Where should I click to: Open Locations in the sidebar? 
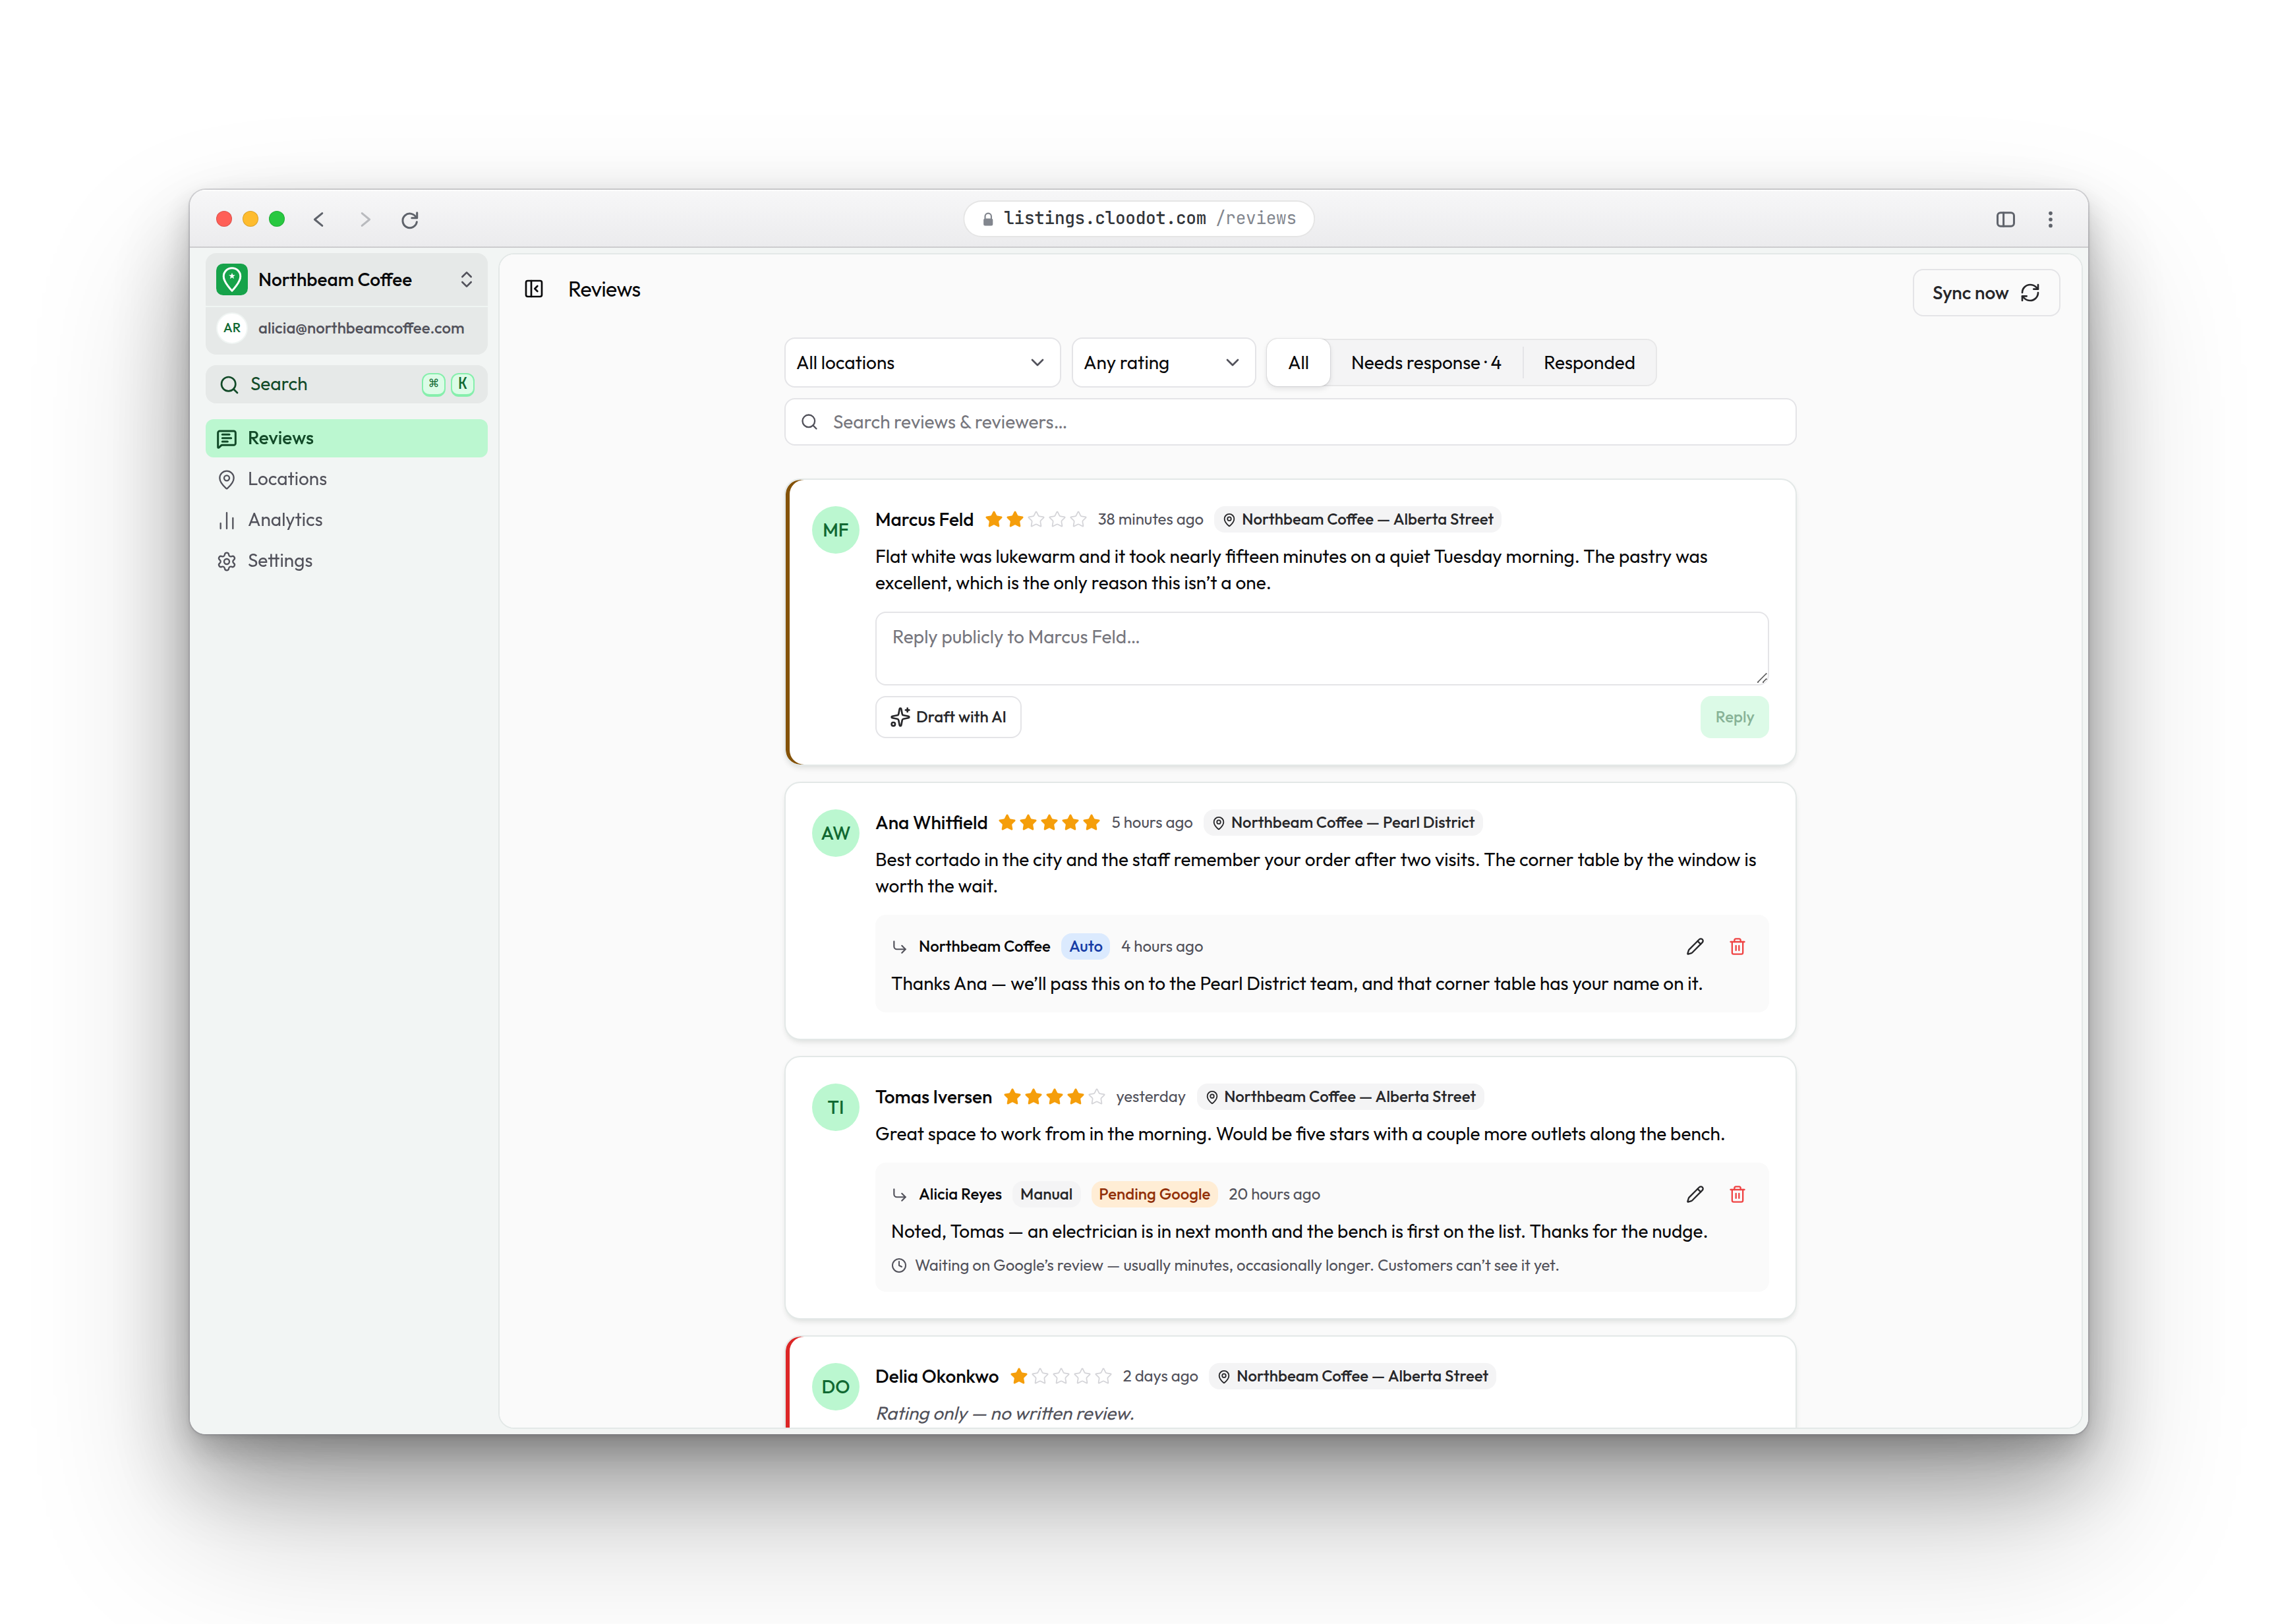click(x=346, y=479)
